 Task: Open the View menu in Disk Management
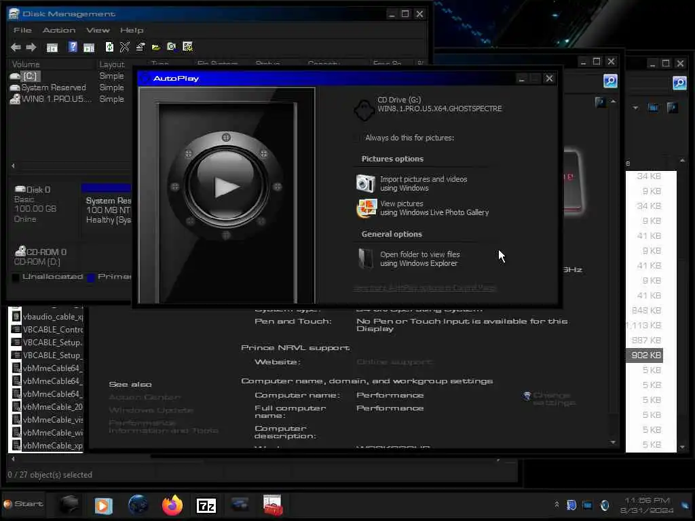tap(98, 30)
